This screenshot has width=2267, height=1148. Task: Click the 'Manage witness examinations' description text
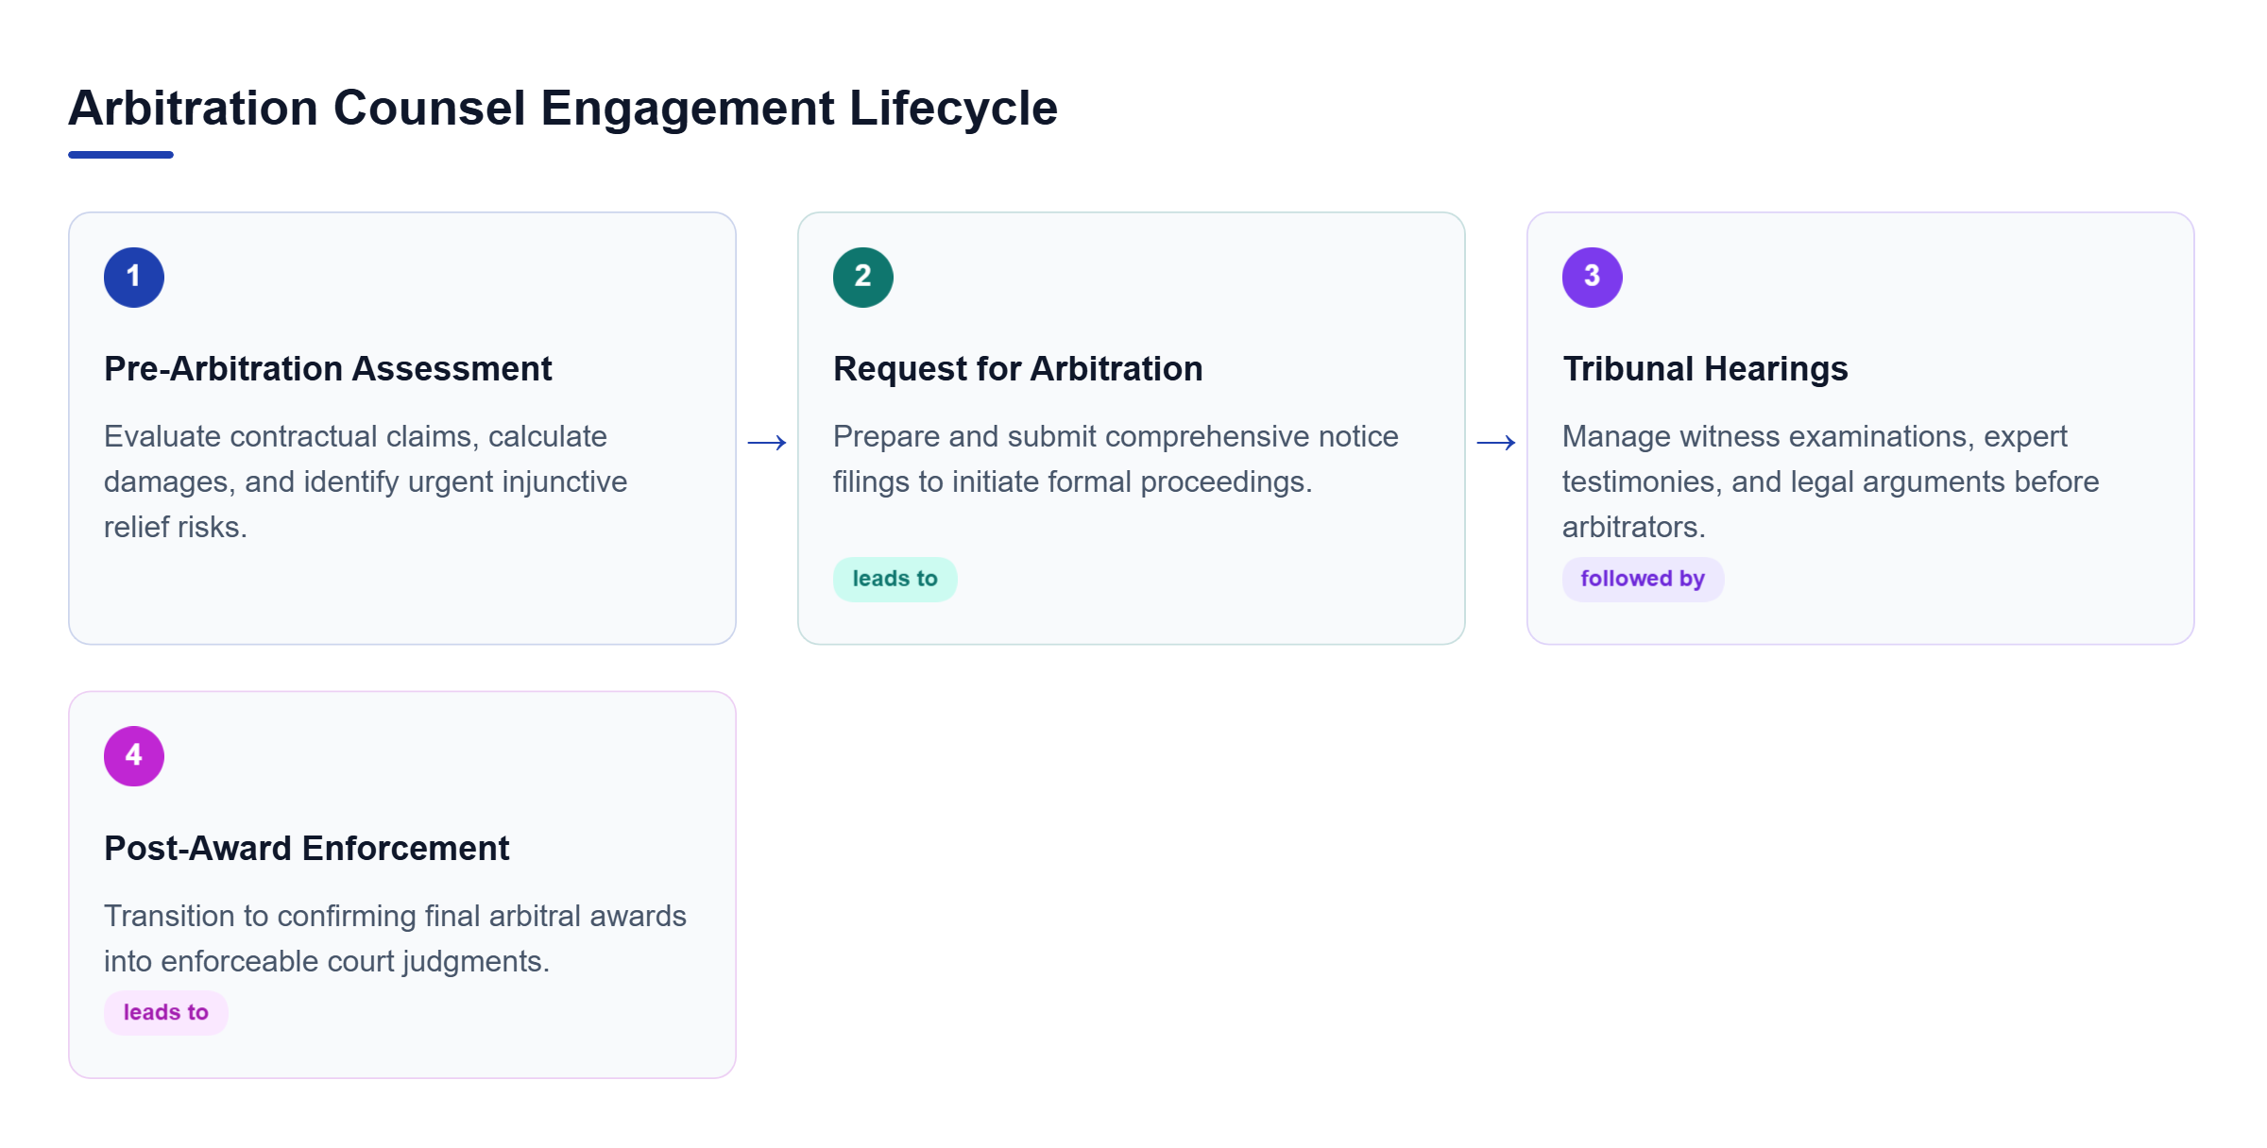(x=1831, y=481)
